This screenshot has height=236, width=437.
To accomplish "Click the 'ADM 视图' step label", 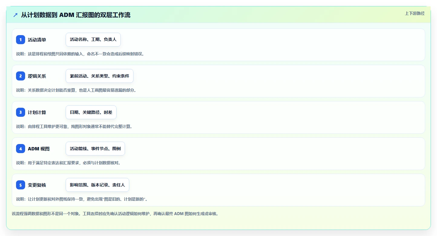I will tap(39, 149).
